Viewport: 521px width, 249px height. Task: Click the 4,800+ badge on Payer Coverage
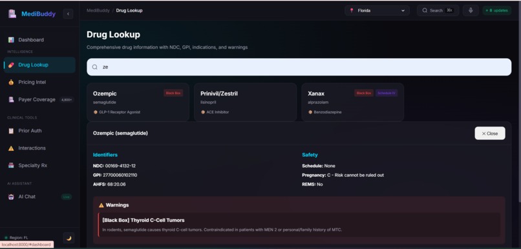(x=67, y=100)
